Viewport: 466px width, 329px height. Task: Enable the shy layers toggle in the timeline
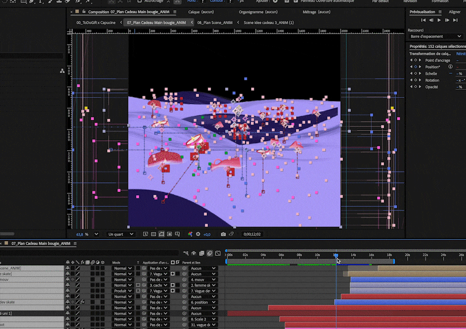pyautogui.click(x=193, y=254)
